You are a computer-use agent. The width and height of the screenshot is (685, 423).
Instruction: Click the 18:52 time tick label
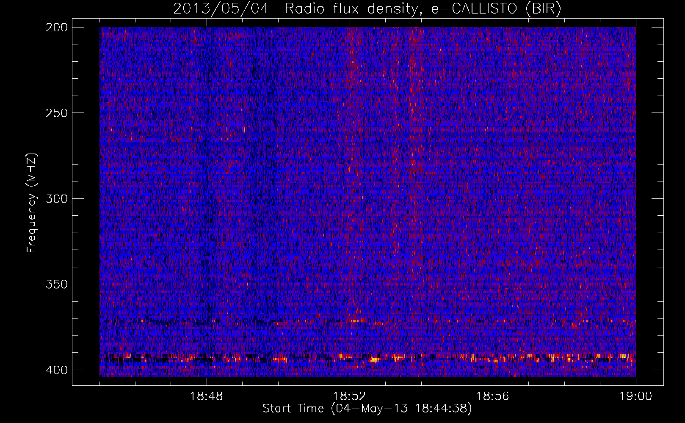[x=350, y=396]
